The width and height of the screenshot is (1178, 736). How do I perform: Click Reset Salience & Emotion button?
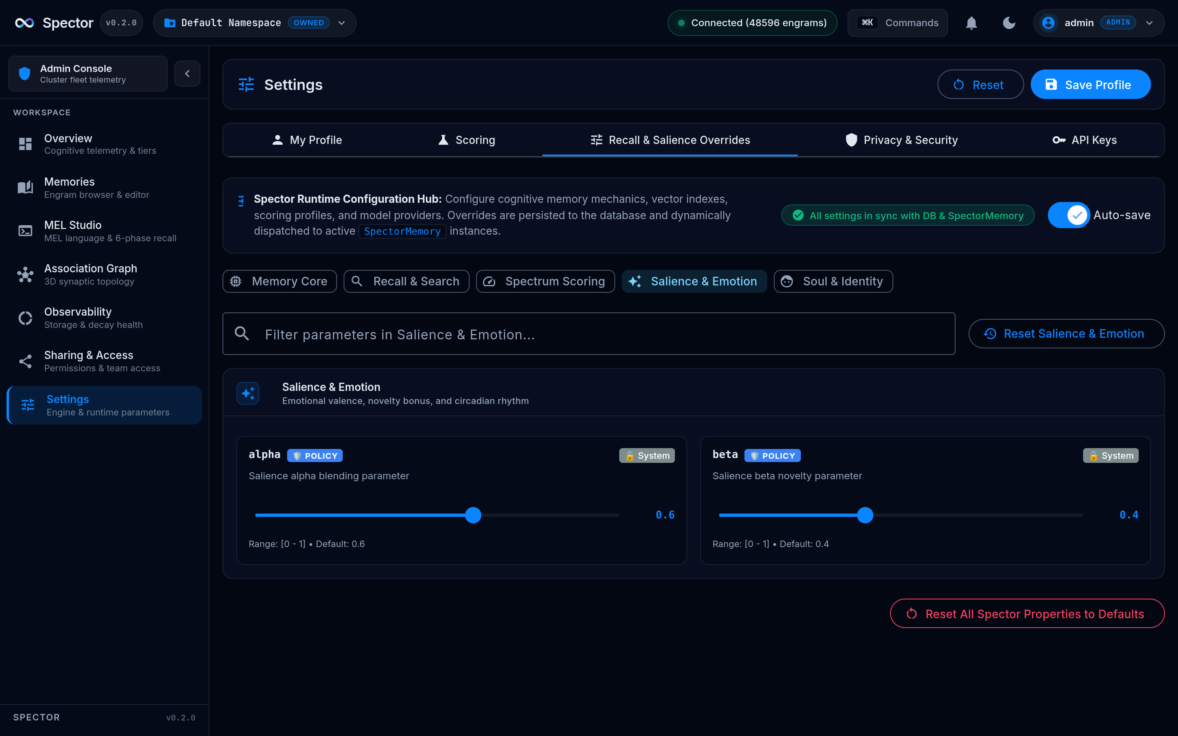coord(1066,333)
